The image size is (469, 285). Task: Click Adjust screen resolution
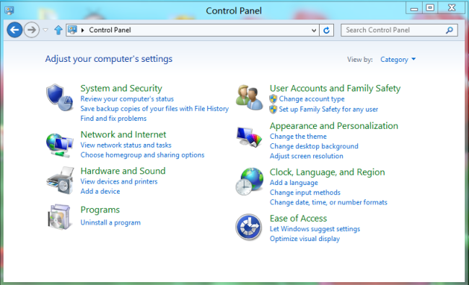(306, 156)
